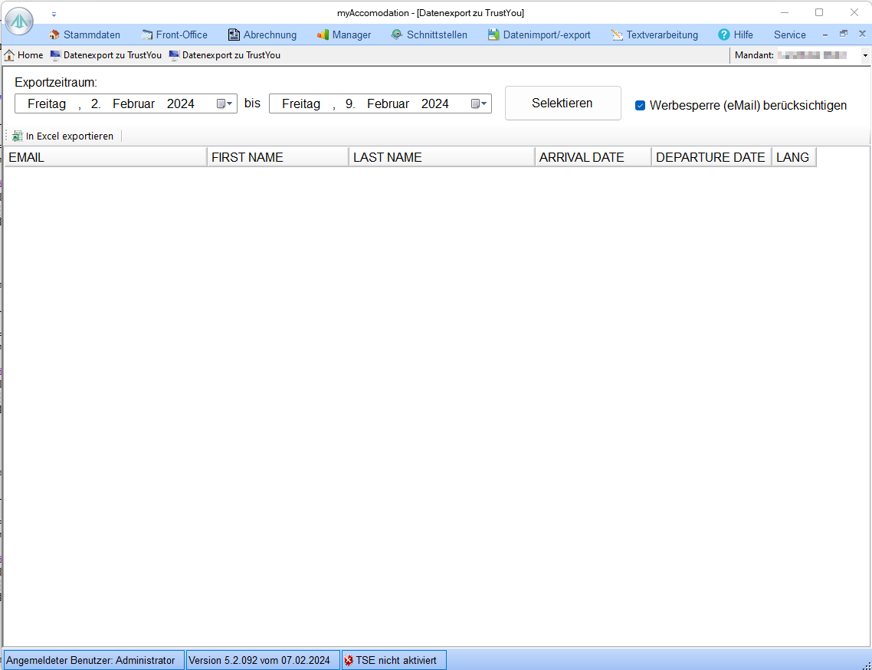Click the Manager bar chart icon
Viewport: 872px width, 670px height.
click(x=323, y=34)
